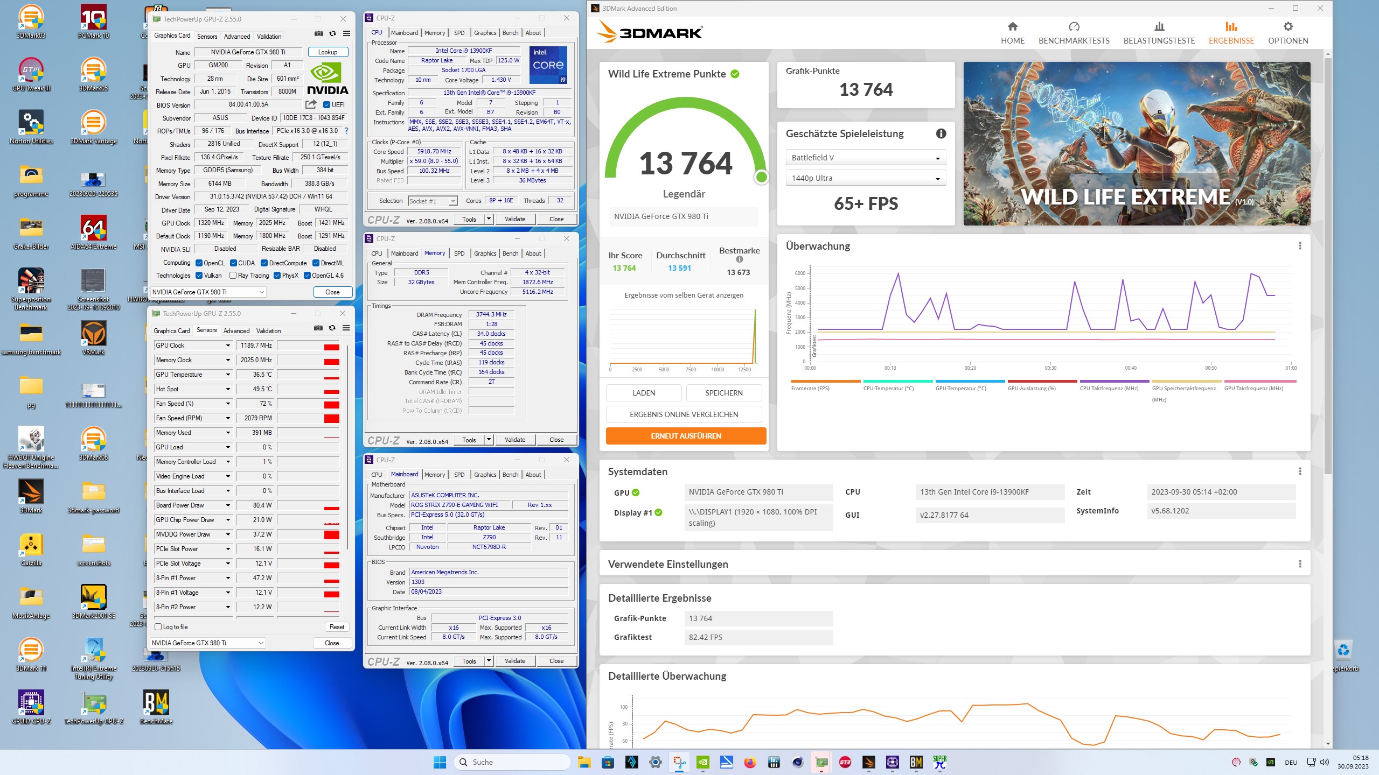Open the TechPowerUp GPU-Z desktop icon
Viewport: 1379px width, 775px height.
click(x=94, y=707)
